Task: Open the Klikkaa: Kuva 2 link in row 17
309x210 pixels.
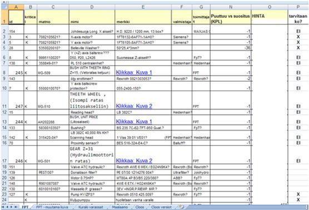Action: coord(134,161)
